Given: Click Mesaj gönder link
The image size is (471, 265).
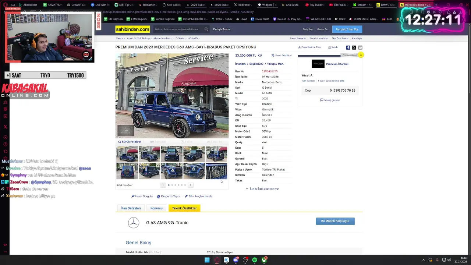Looking at the screenshot, I should point(330,100).
